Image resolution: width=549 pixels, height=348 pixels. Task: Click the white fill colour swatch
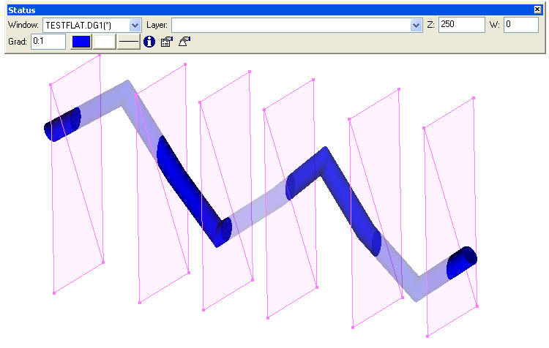[105, 42]
